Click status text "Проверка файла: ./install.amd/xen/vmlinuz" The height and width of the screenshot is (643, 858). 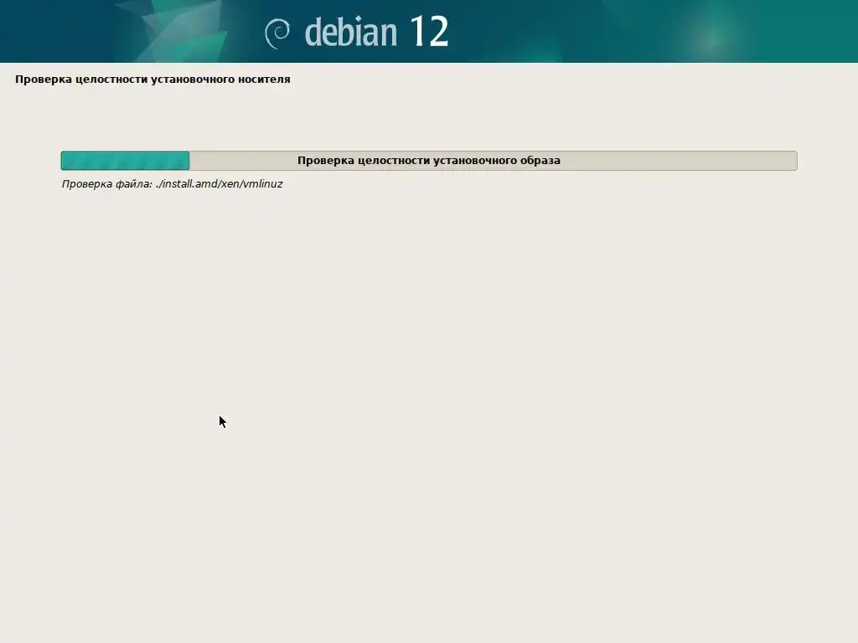(x=172, y=184)
